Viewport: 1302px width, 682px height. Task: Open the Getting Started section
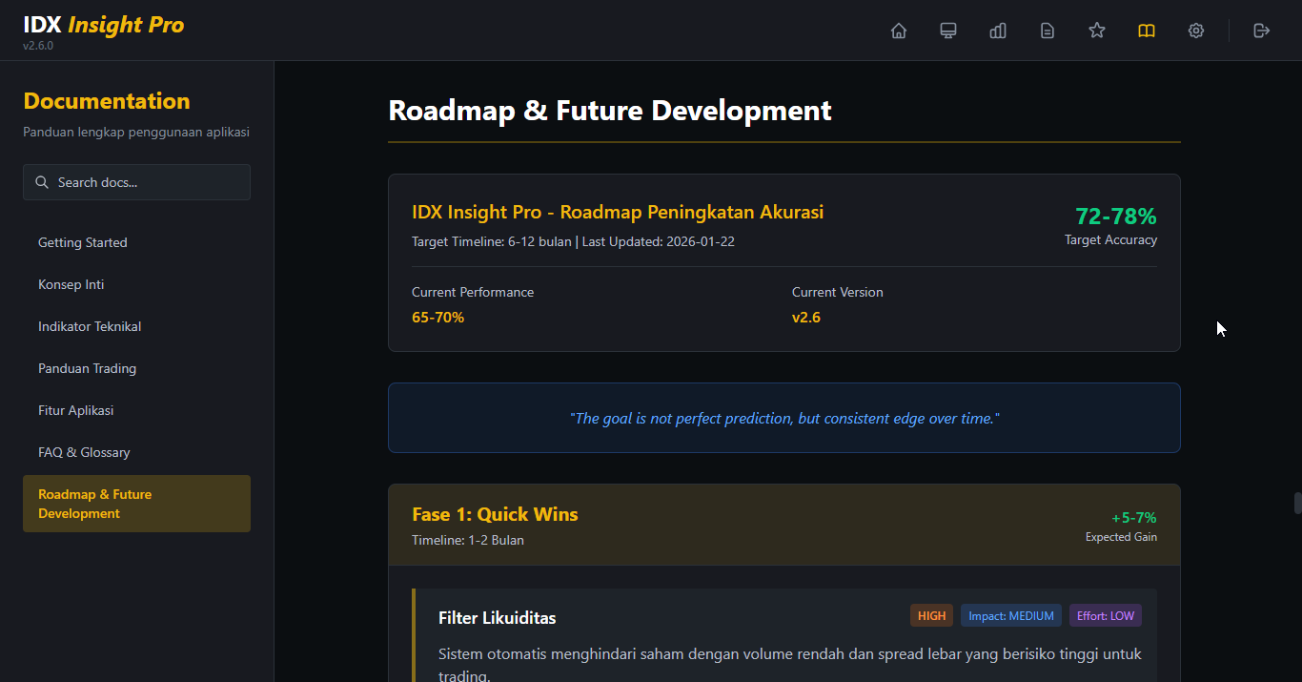click(83, 242)
